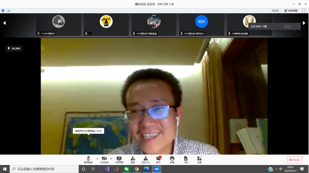Show the members list (34)
The width and height of the screenshot is (309, 173).
pos(146,160)
